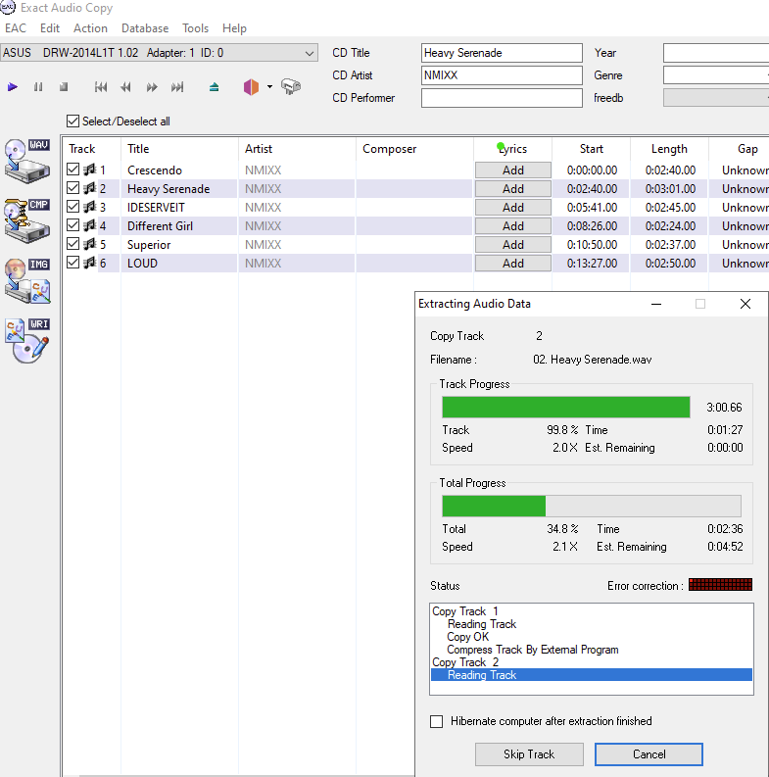Uncheck track 5 Superior checkbox
Image resolution: width=769 pixels, height=777 pixels.
tap(72, 244)
